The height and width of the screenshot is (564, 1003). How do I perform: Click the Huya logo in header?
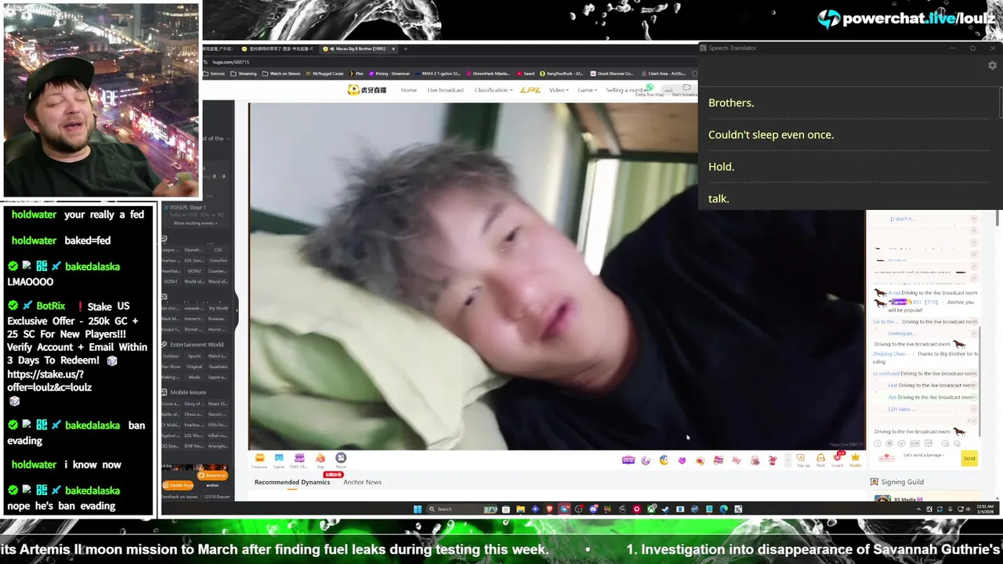368,90
